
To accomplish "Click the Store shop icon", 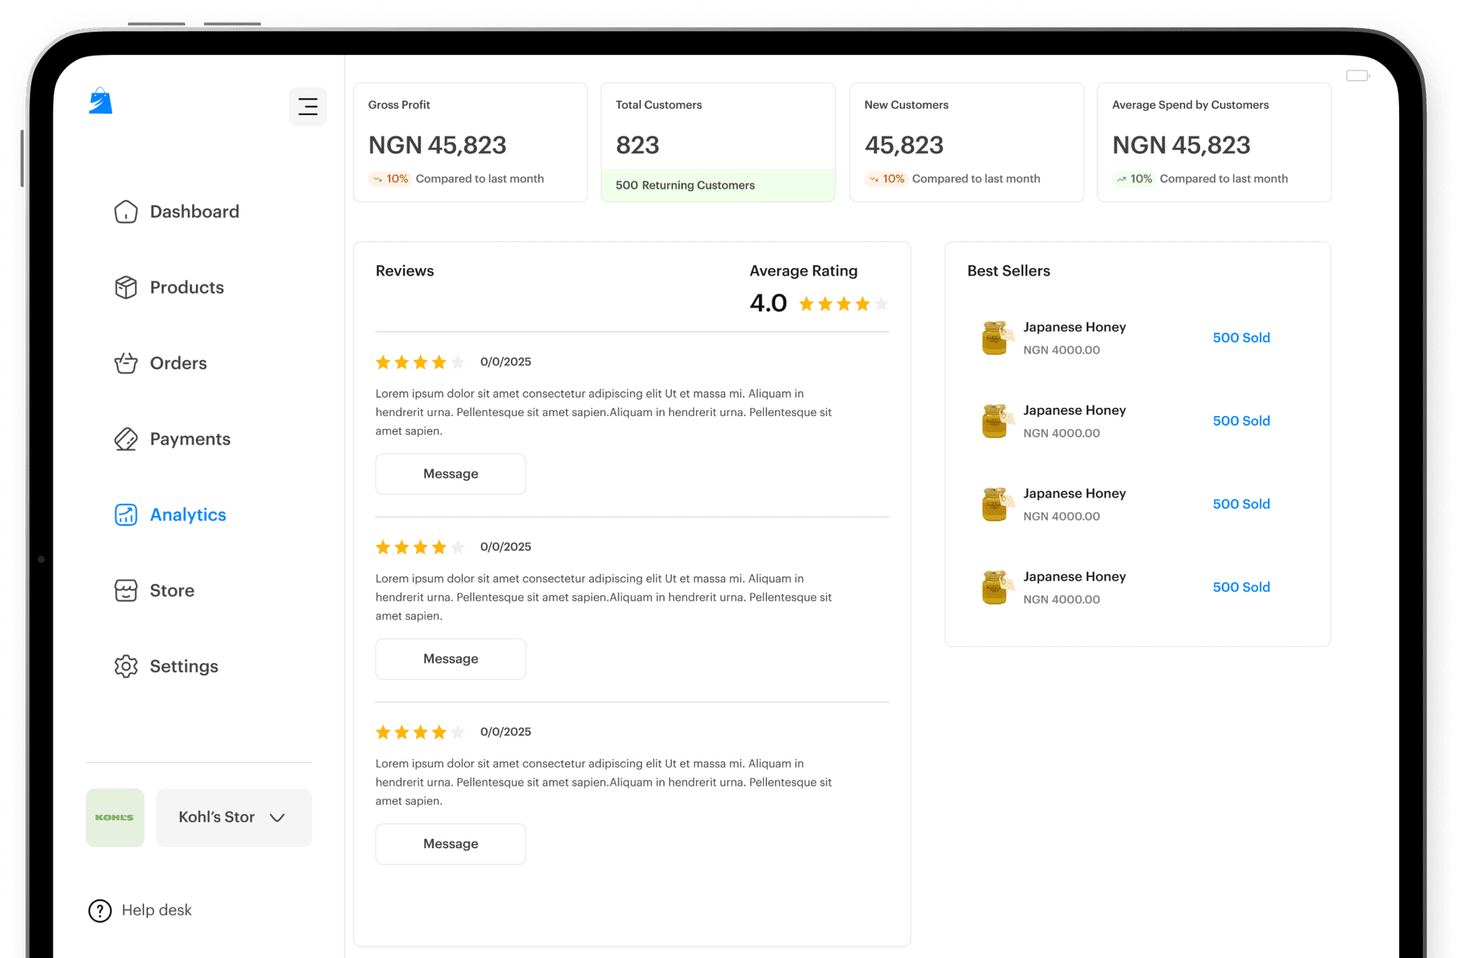I will tap(126, 591).
